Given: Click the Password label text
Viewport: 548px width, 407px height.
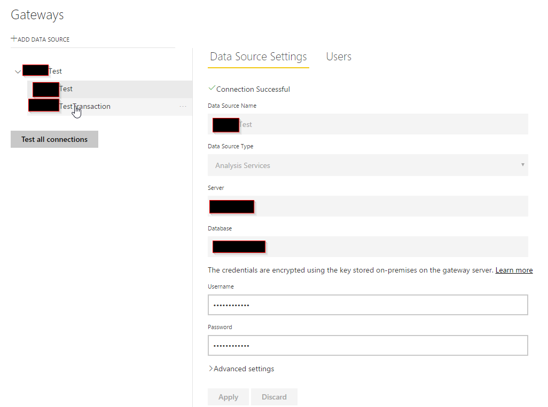Looking at the screenshot, I should pyautogui.click(x=220, y=327).
